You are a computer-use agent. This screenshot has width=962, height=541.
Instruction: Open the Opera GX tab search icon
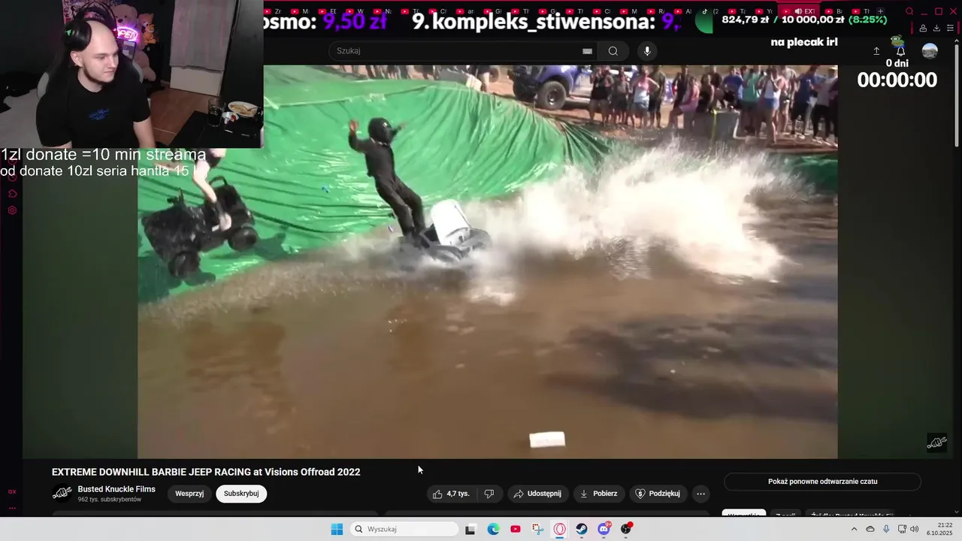click(909, 11)
